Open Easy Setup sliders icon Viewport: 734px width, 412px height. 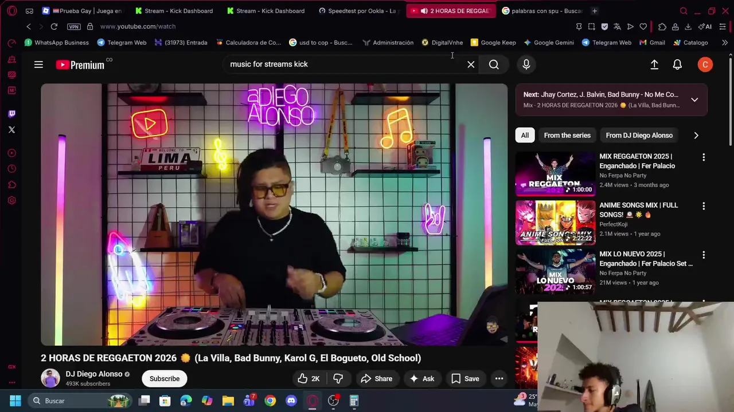[x=723, y=26]
